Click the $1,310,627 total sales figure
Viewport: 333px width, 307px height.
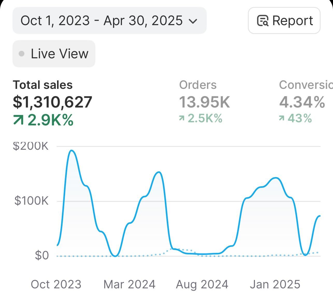[53, 102]
